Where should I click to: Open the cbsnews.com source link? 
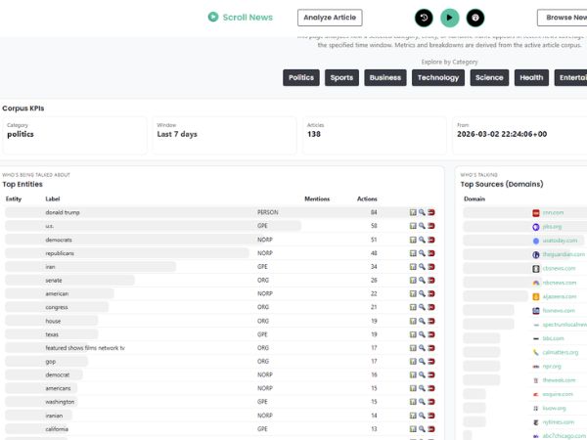point(559,268)
